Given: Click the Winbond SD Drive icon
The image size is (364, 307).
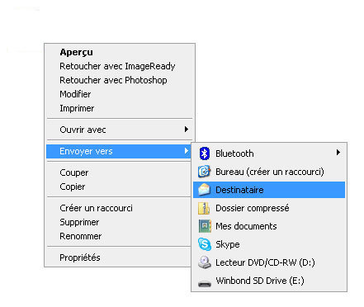Looking at the screenshot, I should click(x=205, y=282).
